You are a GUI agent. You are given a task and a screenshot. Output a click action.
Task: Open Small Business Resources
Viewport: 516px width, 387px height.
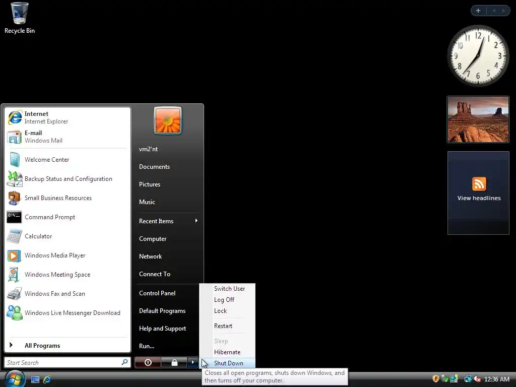(68, 198)
